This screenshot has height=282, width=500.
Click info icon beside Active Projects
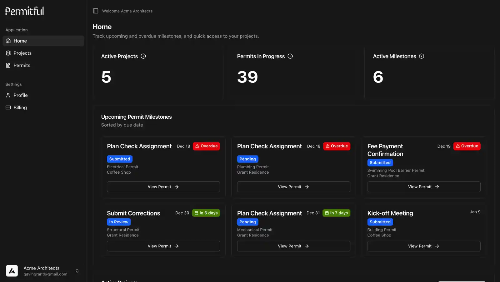[143, 56]
